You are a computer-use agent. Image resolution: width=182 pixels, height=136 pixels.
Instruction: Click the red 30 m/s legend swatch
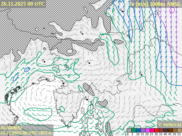pos(156,130)
